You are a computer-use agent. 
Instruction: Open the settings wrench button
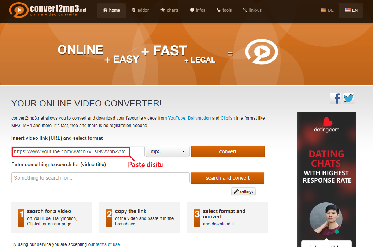pyautogui.click(x=243, y=191)
